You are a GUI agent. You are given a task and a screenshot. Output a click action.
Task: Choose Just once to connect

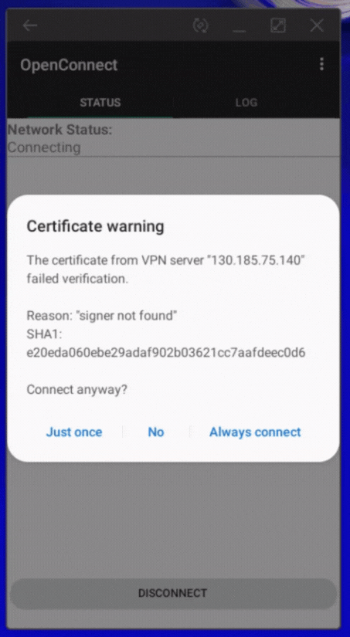click(74, 432)
